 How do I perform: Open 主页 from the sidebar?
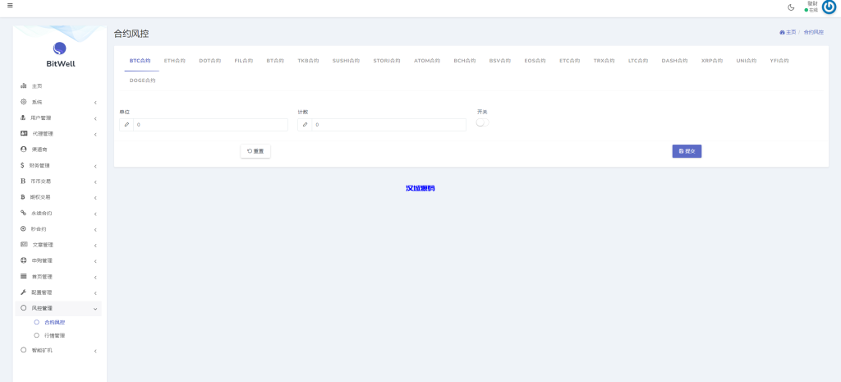tap(37, 85)
